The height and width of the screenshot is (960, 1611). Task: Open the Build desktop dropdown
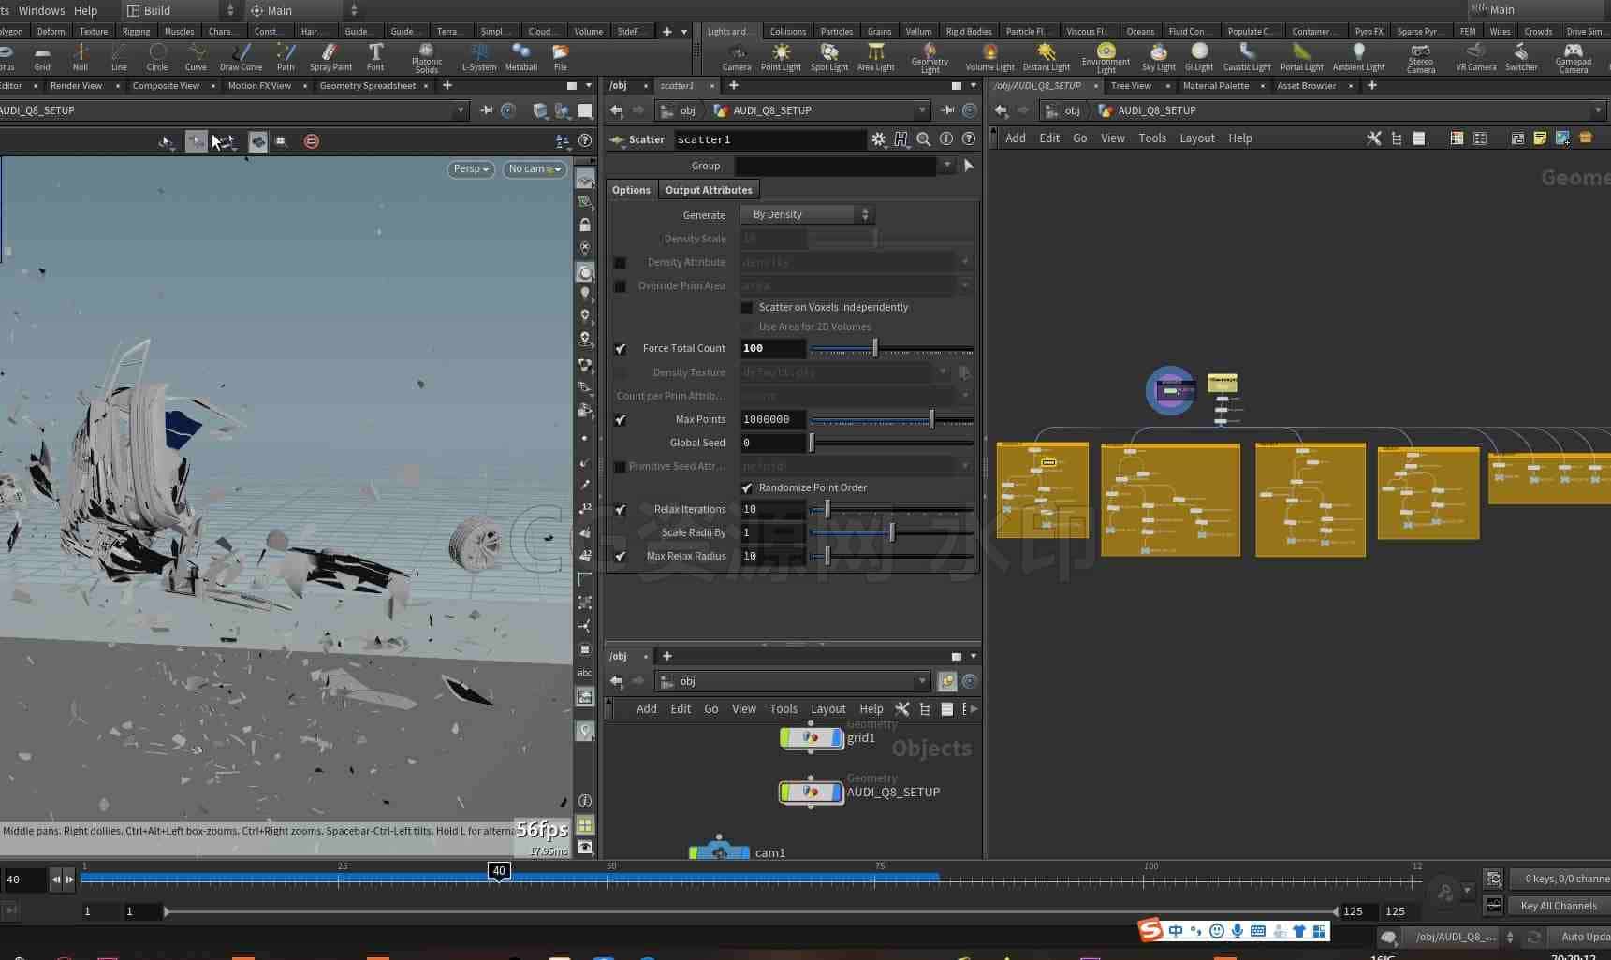tap(181, 10)
